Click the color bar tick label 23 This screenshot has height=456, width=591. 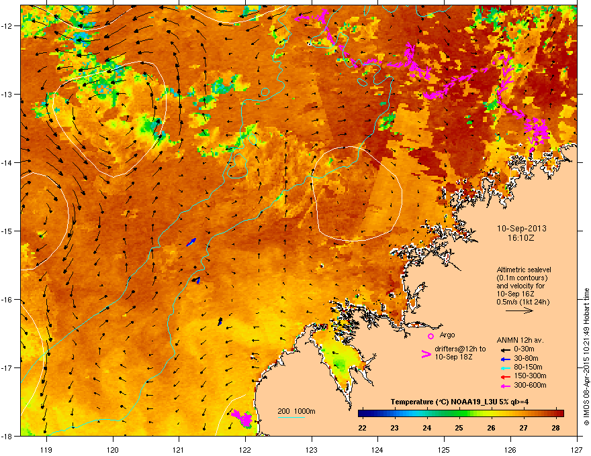394,428
